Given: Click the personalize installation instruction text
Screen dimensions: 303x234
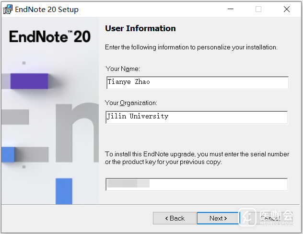Looking at the screenshot, I should [x=191, y=47].
